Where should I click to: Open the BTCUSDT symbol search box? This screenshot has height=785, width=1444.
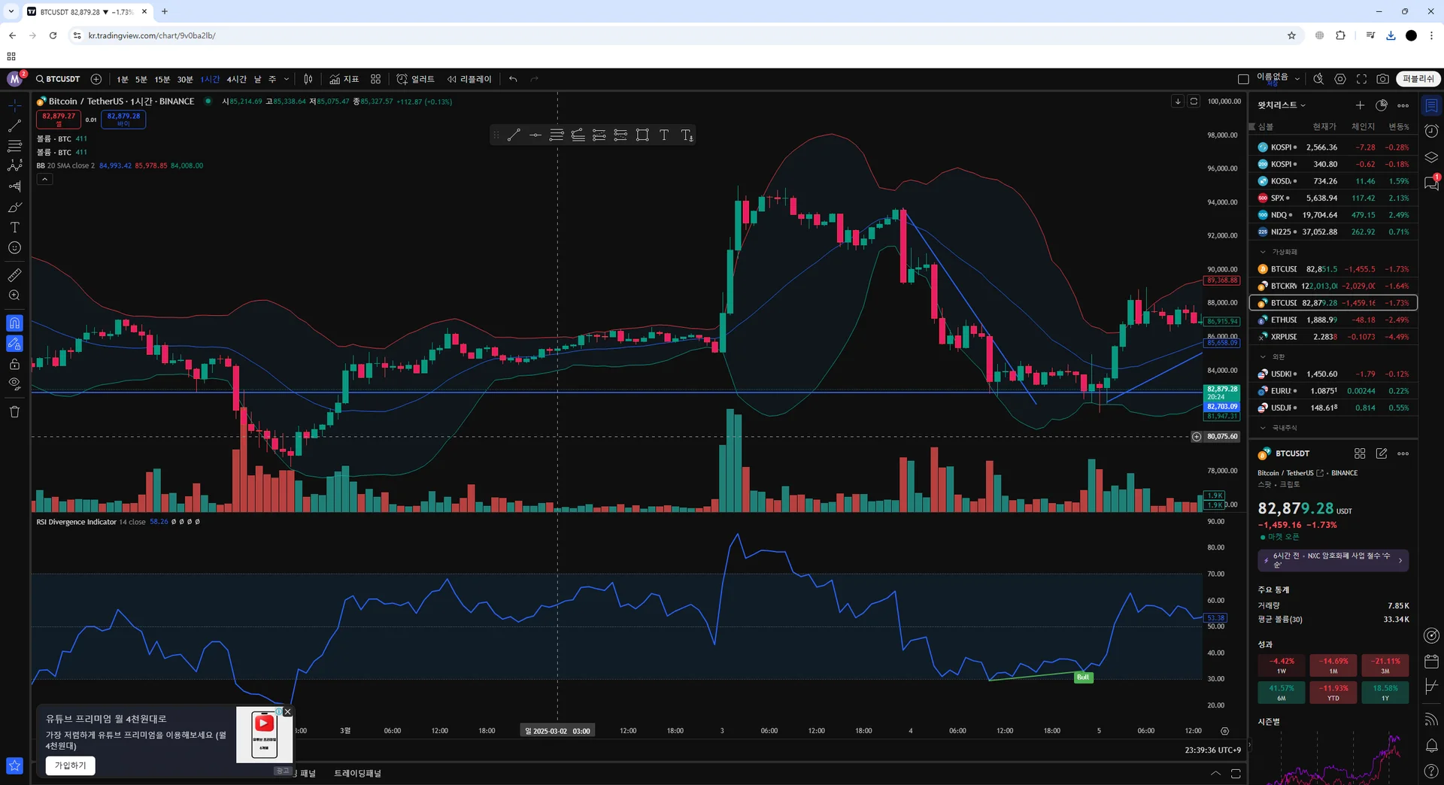click(58, 79)
